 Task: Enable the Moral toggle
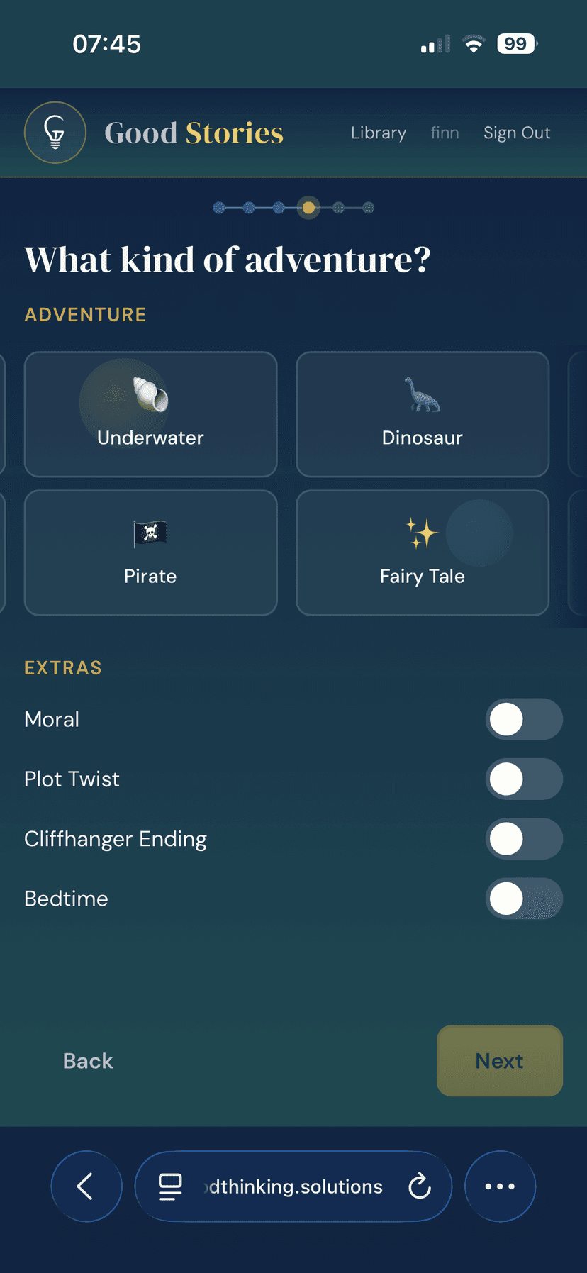pos(525,718)
